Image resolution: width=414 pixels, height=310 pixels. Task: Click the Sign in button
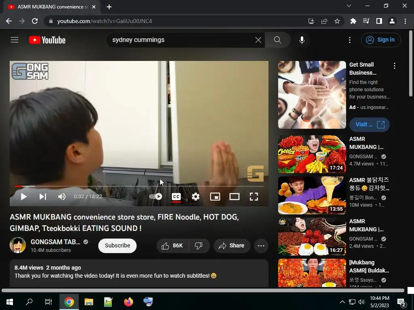coord(381,40)
